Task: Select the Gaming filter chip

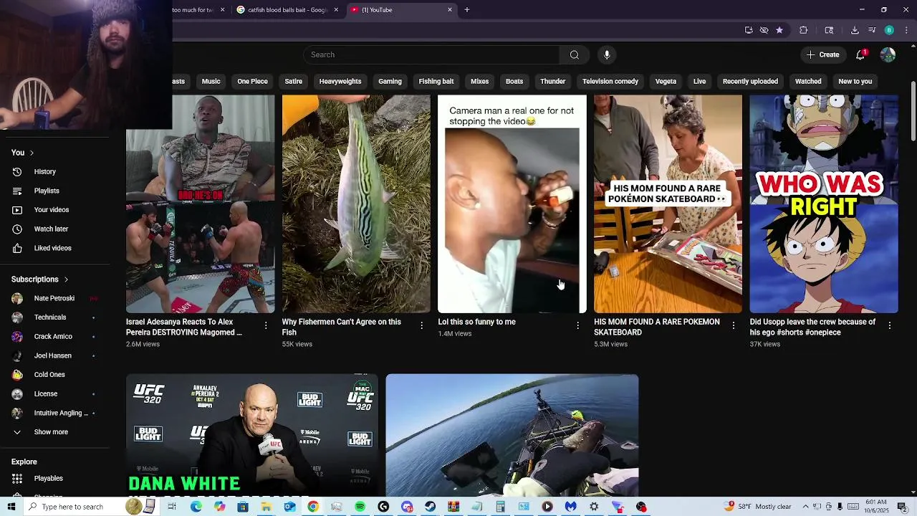Action: point(390,81)
